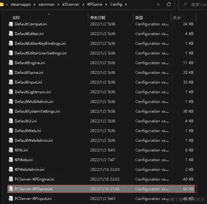Click the file icon of DefaultUI.ini
Screen dimensions: 207x204
click(x=11, y=121)
